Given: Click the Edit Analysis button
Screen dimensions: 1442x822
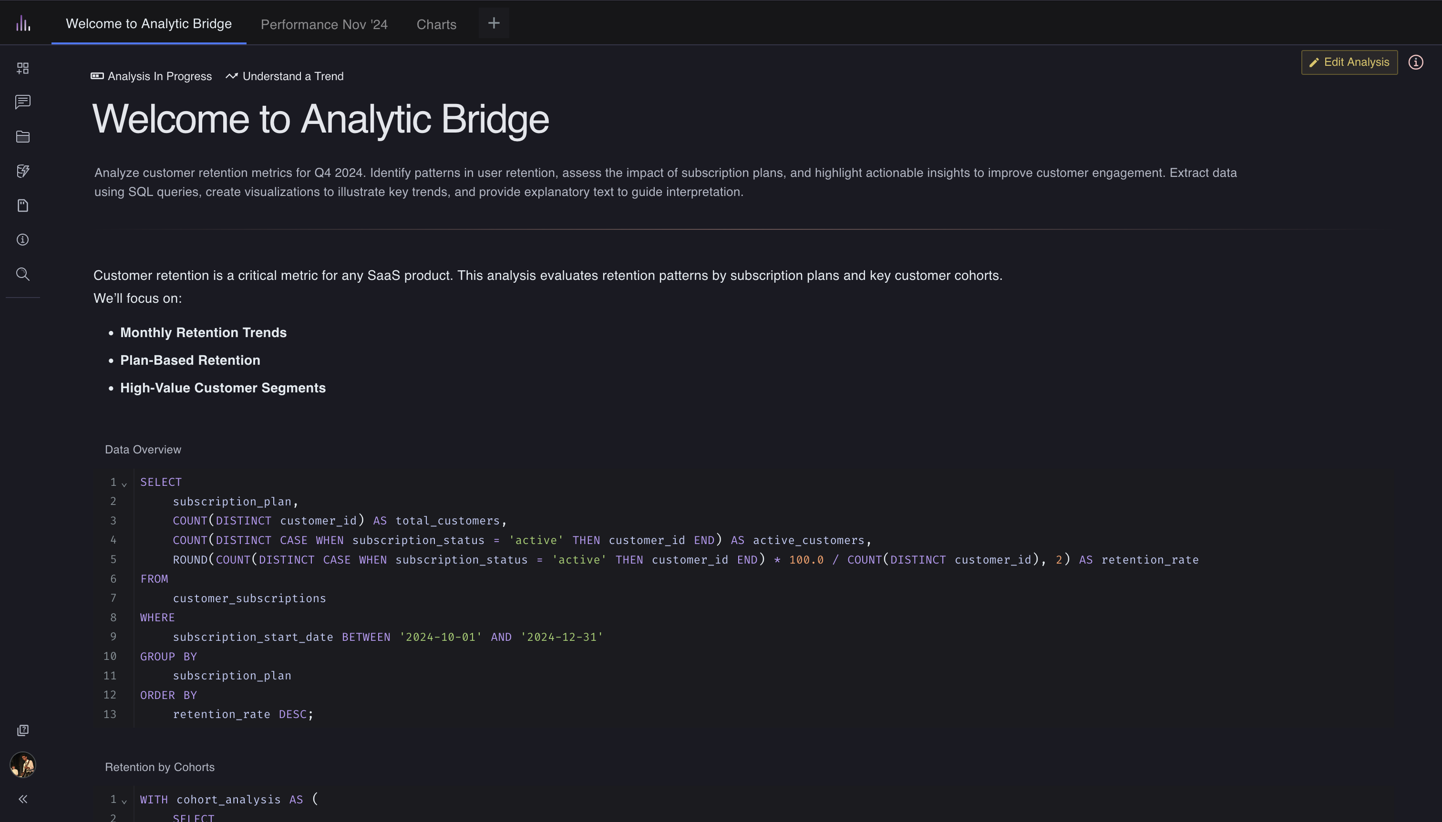Looking at the screenshot, I should [x=1348, y=62].
